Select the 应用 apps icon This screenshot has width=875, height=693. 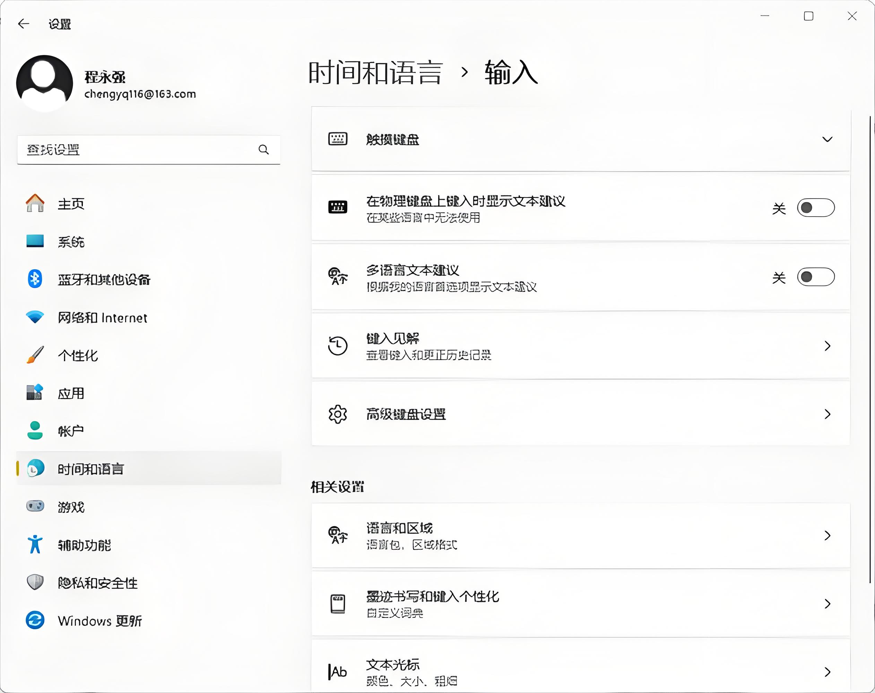click(35, 392)
